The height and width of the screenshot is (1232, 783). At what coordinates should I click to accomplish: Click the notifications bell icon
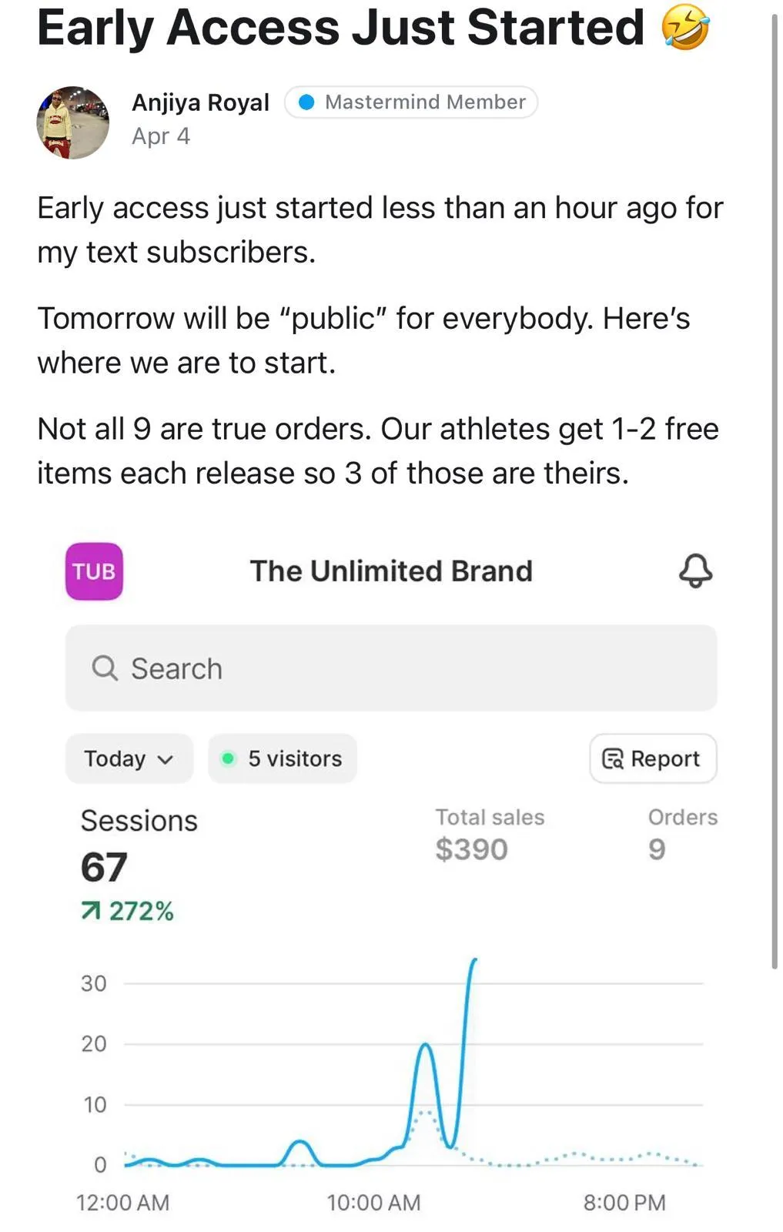[695, 571]
